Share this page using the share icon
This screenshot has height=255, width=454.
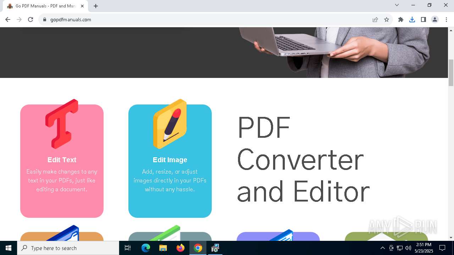375,19
